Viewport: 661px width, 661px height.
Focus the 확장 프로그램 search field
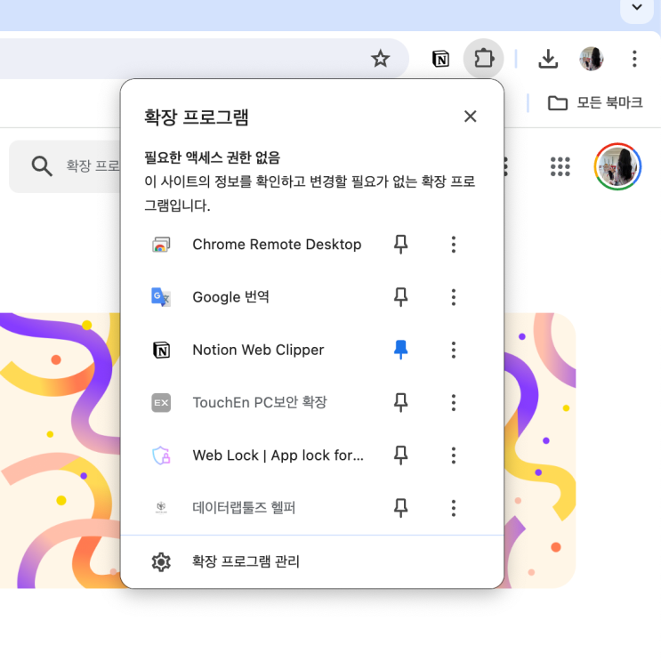65,166
